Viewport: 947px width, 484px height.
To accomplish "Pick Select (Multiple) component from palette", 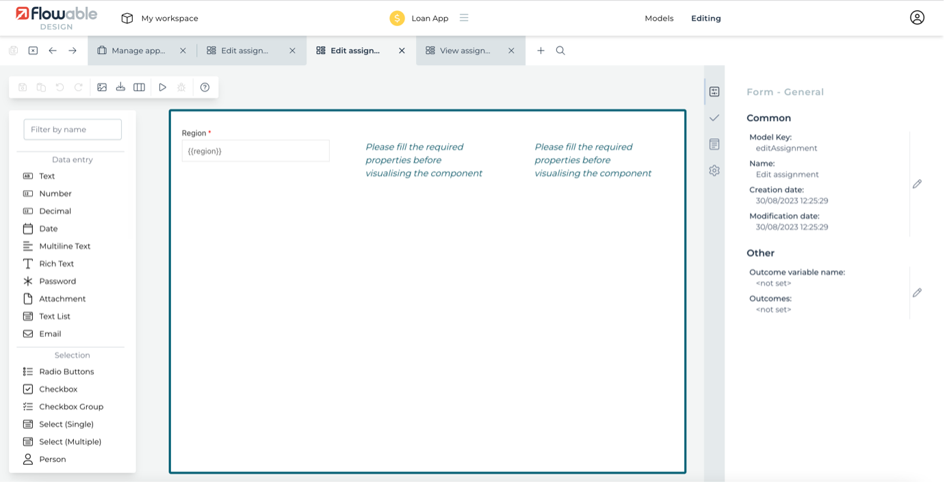I will coord(70,442).
